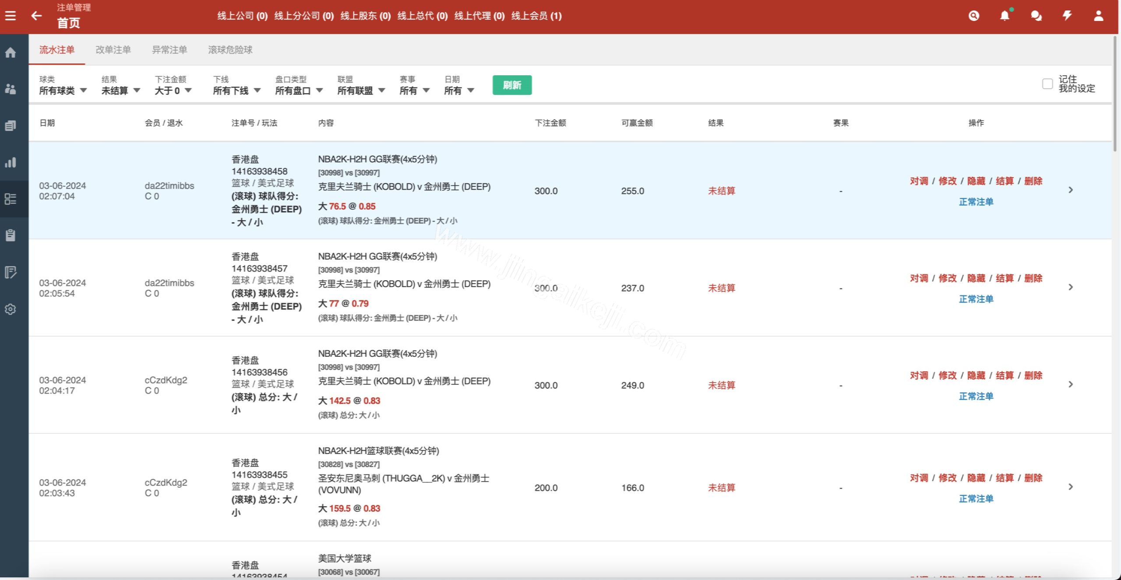Open the user account icon
This screenshot has width=1121, height=580.
1098,15
